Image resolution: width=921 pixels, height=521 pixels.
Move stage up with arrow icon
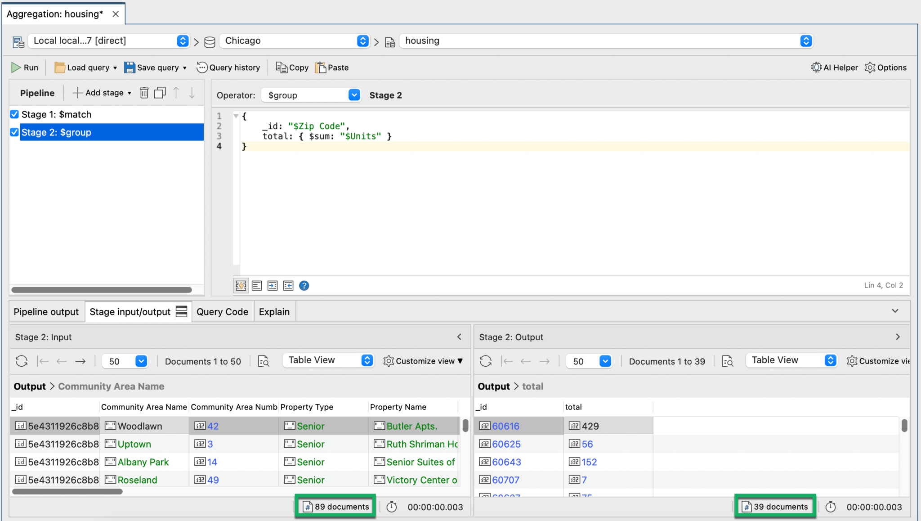(x=176, y=93)
